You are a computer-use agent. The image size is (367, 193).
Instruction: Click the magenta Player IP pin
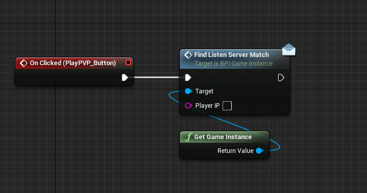coord(189,106)
